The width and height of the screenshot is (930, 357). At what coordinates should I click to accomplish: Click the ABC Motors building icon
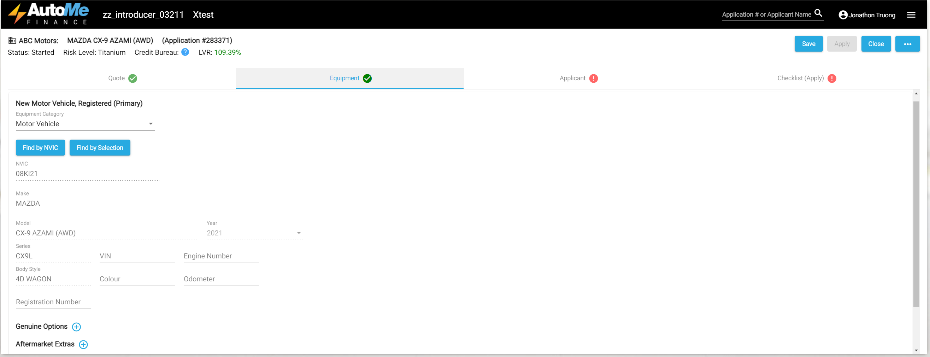[12, 40]
